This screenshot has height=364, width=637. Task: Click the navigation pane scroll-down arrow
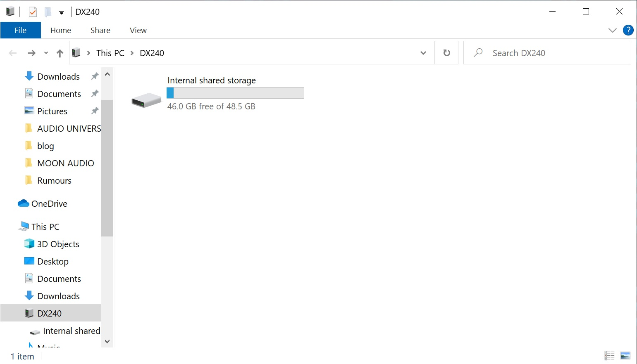coord(107,341)
